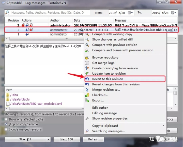Enable Include merged revisions checkbox
183x147 pixels.
pos(6,129)
